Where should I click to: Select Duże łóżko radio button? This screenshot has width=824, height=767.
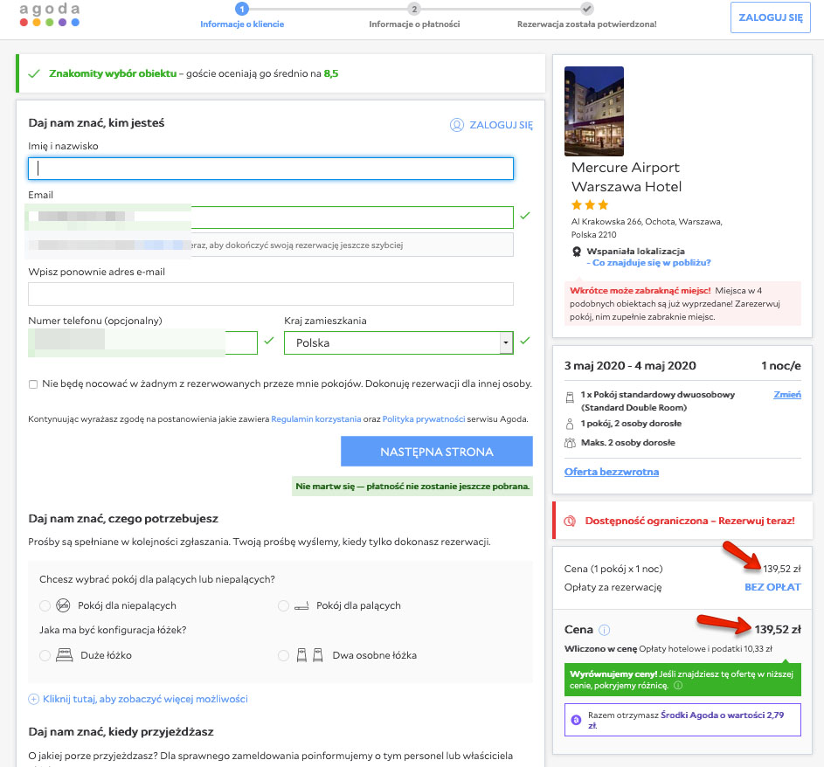coord(45,655)
